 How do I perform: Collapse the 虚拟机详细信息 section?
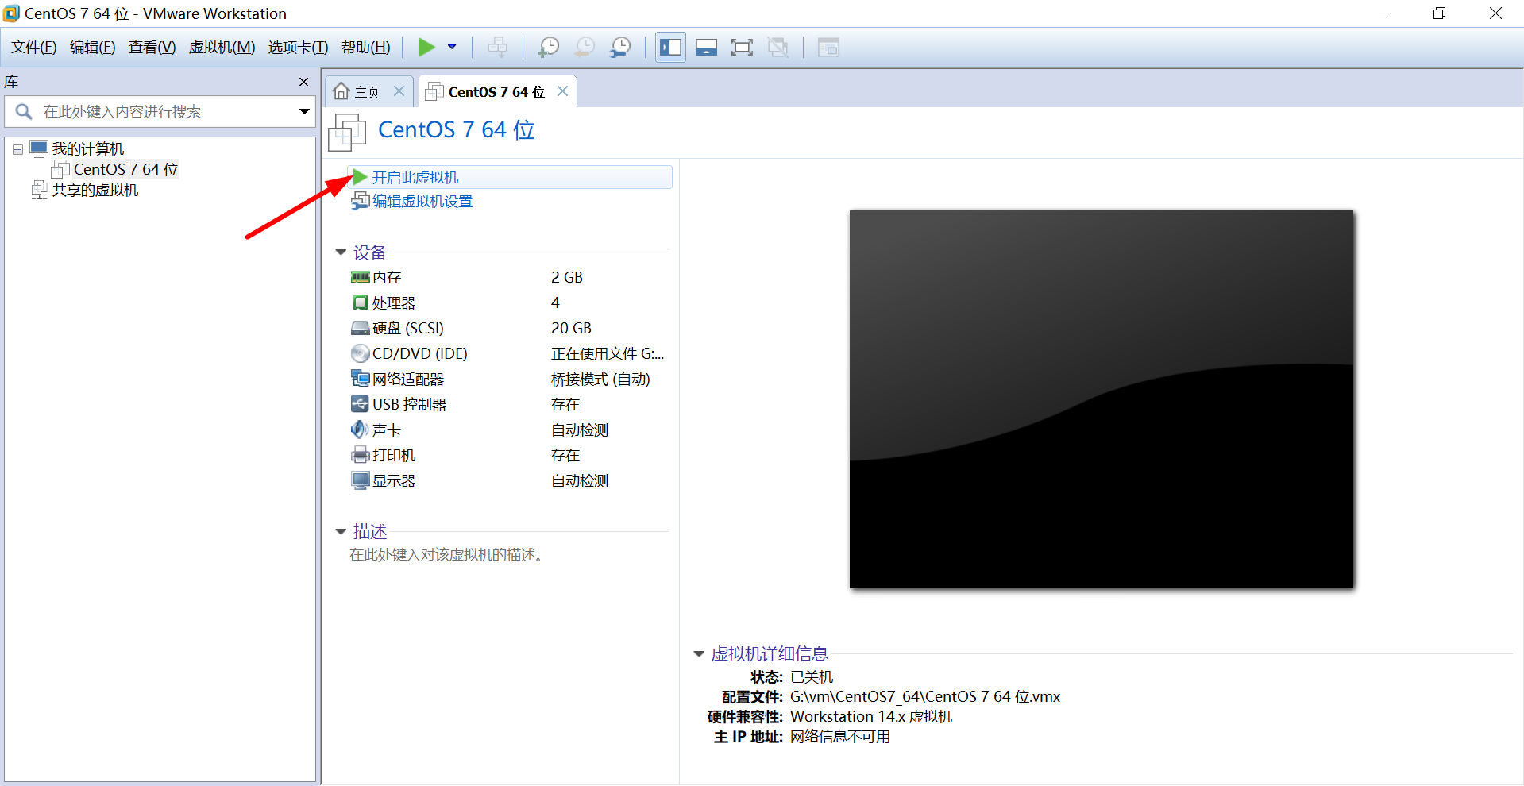[x=699, y=653]
